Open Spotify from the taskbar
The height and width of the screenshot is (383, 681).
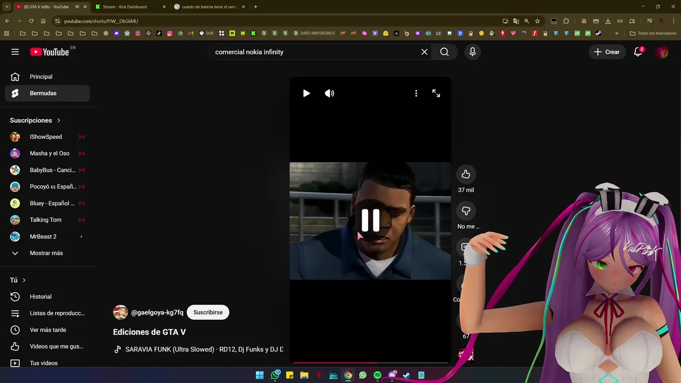[377, 375]
